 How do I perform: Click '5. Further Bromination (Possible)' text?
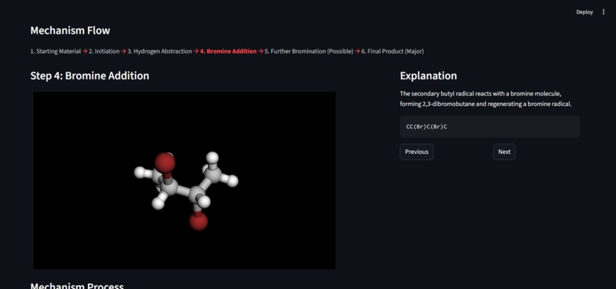coord(309,51)
